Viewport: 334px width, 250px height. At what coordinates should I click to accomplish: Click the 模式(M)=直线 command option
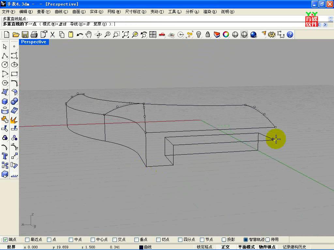point(54,24)
